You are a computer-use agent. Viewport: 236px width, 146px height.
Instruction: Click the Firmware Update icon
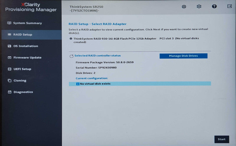click(9, 57)
